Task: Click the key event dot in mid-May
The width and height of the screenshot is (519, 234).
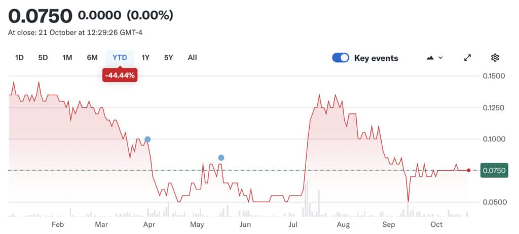Action: [x=221, y=158]
